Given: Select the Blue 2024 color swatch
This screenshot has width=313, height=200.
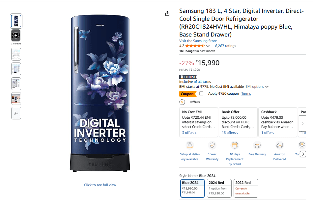Looking at the screenshot, I should pyautogui.click(x=193, y=188).
